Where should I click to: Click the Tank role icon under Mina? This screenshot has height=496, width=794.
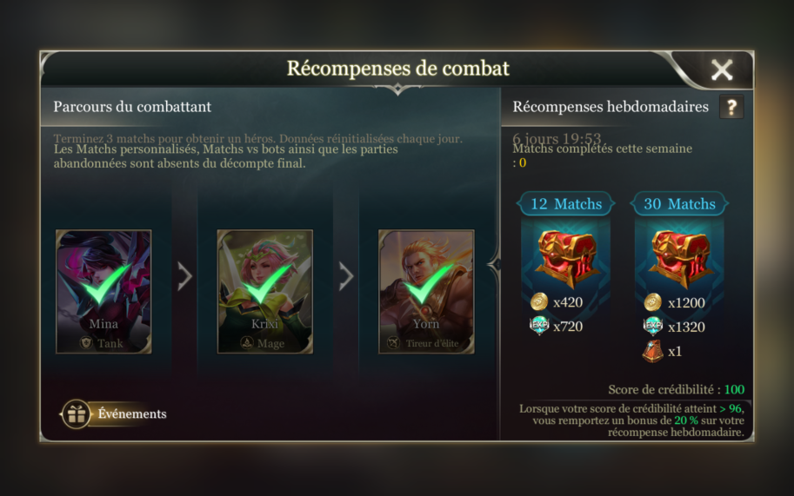coord(87,343)
